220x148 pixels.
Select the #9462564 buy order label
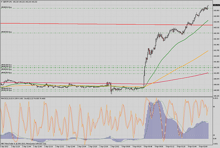tap(6, 73)
